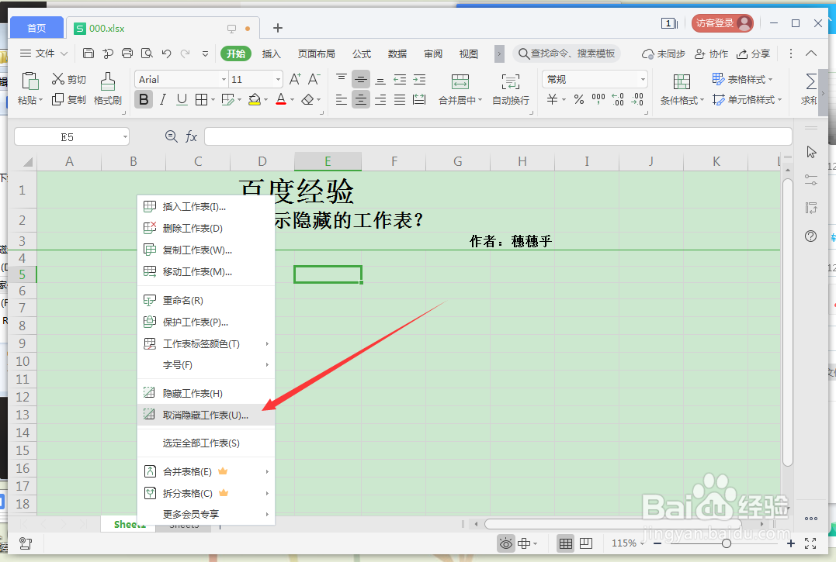
Task: Click the Wrap Text (自动换行) icon
Action: (510, 82)
